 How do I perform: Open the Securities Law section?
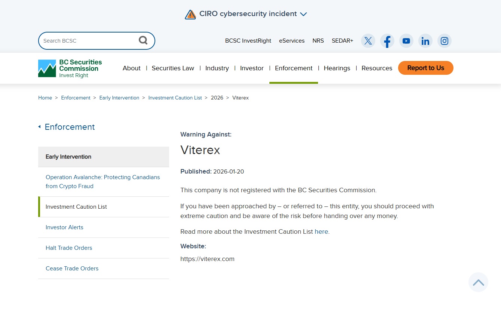[173, 68]
